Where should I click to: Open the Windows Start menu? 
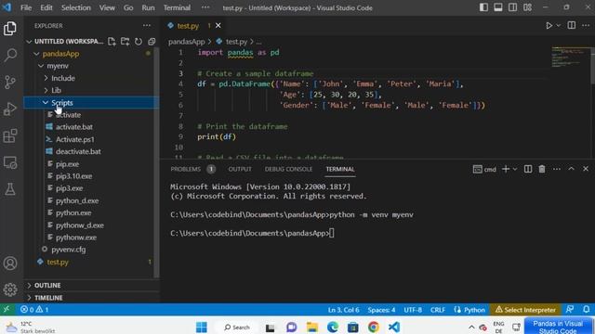(202, 327)
